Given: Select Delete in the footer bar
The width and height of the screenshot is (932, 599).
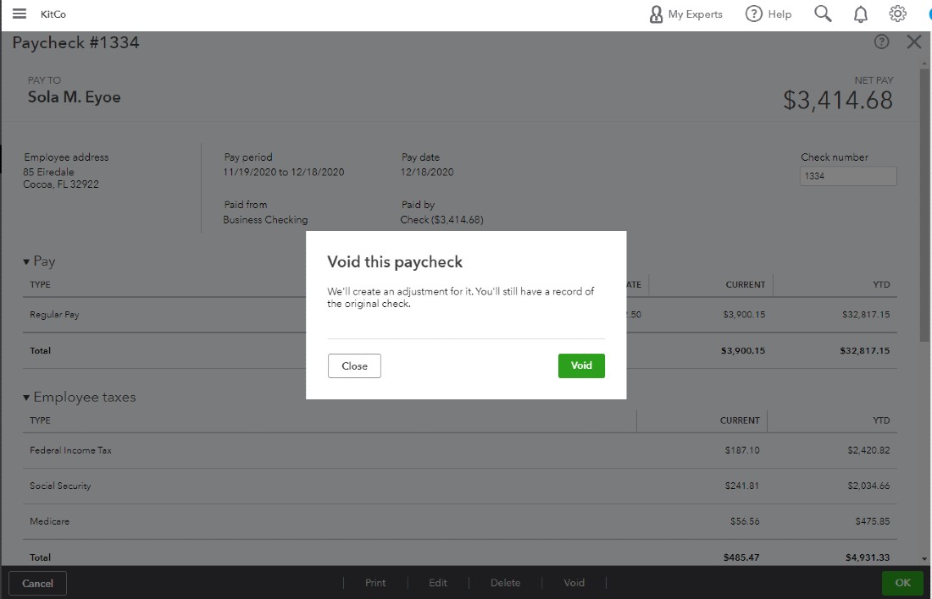Looking at the screenshot, I should point(505,582).
